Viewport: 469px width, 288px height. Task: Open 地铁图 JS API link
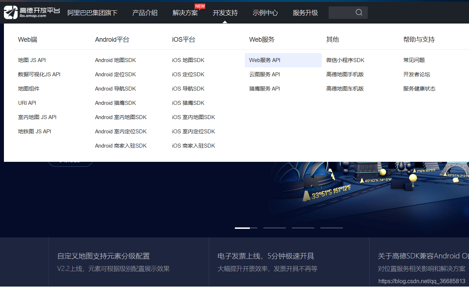[35, 132]
